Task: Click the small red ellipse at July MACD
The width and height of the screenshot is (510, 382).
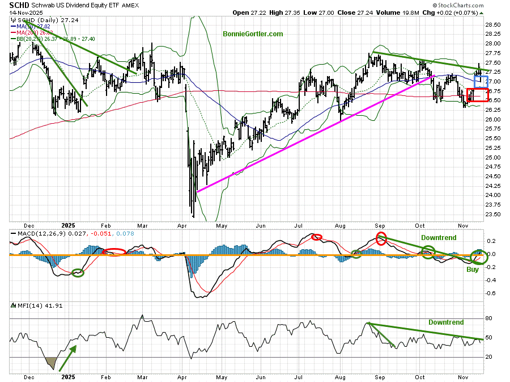Action: point(316,237)
